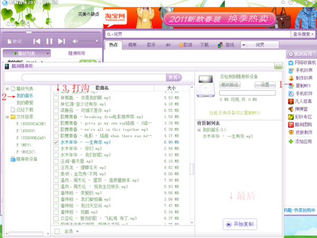Open dropdown arrow beside 何炅 tab

(244, 45)
